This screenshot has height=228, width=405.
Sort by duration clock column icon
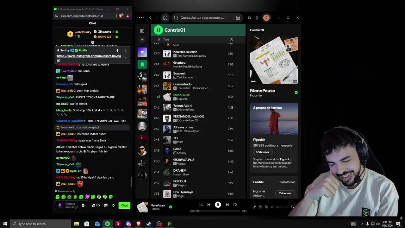tap(231, 40)
